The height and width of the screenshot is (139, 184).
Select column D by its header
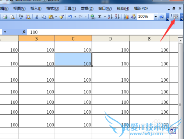click(110, 39)
